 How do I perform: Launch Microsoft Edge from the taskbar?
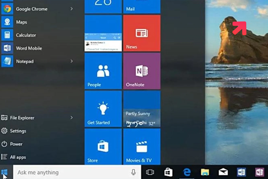pyautogui.click(x=187, y=172)
